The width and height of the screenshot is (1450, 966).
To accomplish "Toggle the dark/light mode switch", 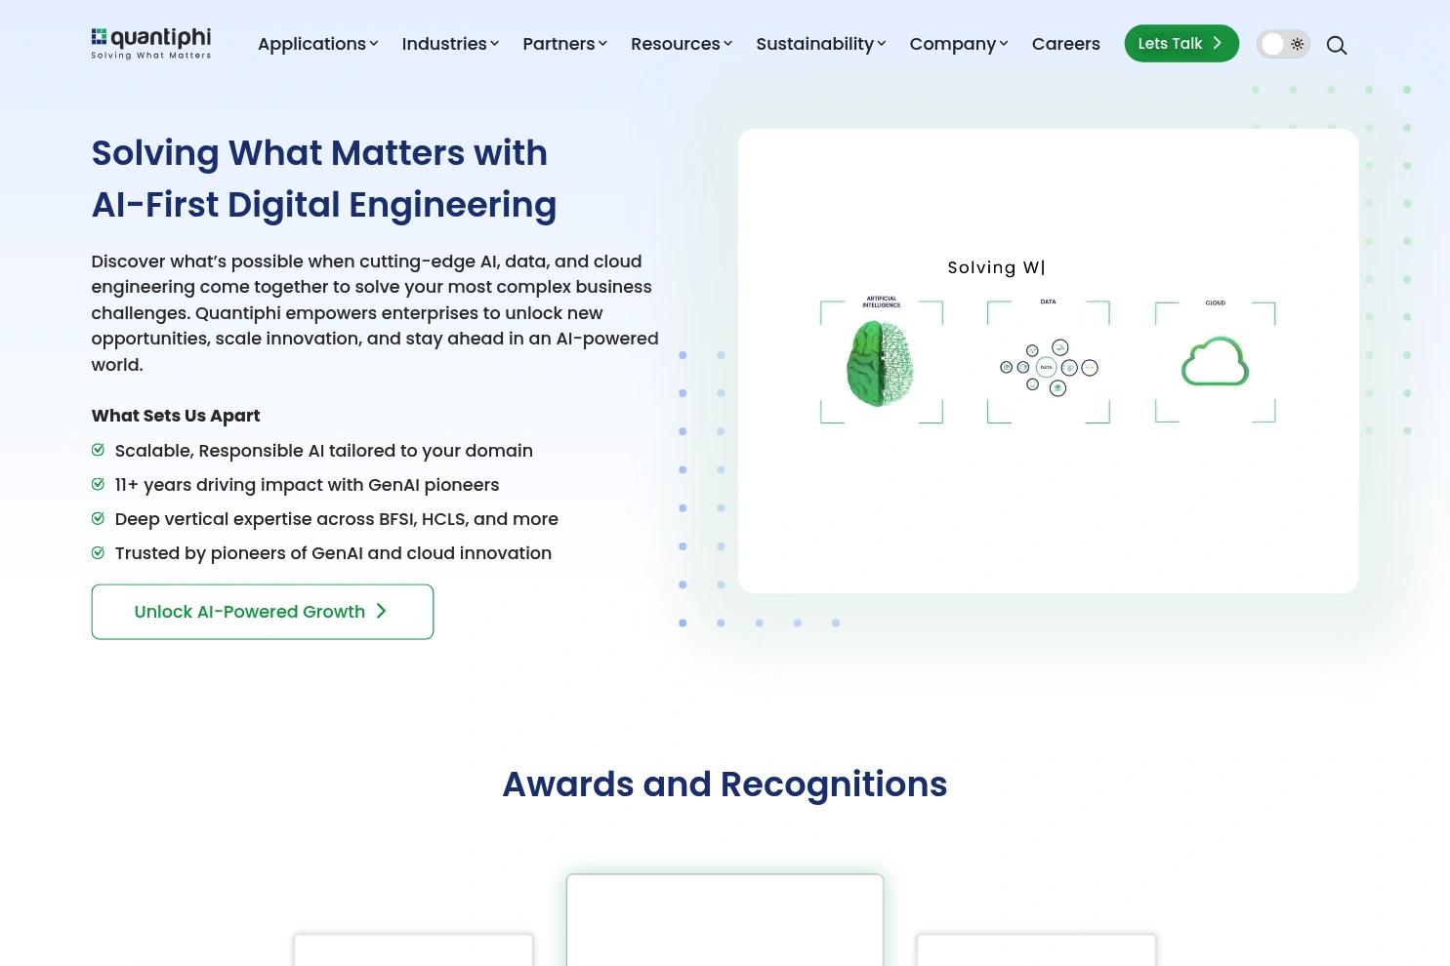I will pos(1283,44).
